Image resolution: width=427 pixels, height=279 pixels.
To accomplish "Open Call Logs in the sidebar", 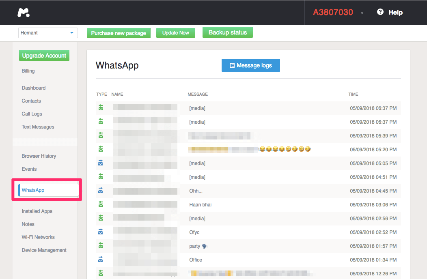I will [32, 114].
